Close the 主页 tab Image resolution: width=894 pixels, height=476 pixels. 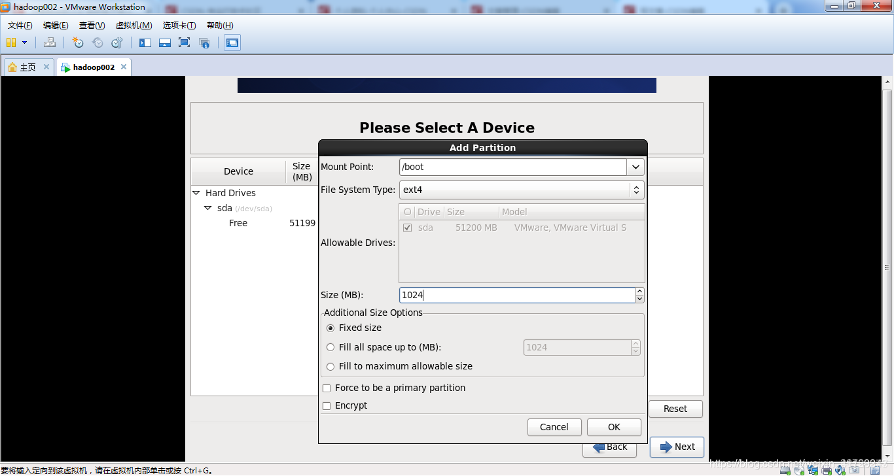pyautogui.click(x=46, y=67)
